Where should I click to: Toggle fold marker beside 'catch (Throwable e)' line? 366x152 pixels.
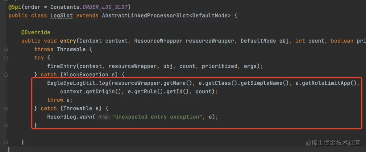coord(6,108)
